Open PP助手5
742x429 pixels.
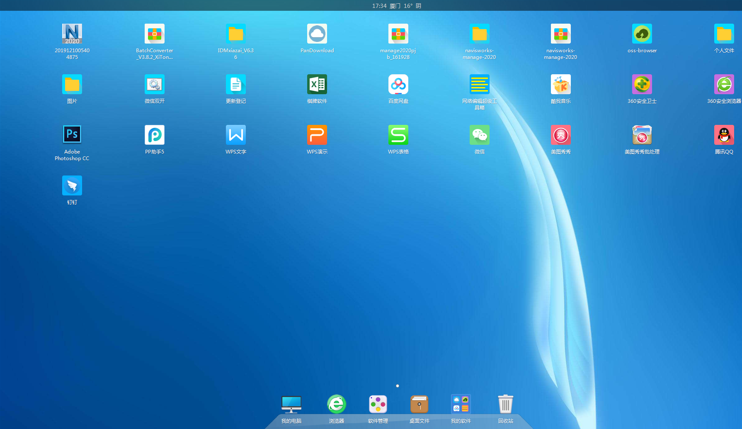click(x=155, y=135)
